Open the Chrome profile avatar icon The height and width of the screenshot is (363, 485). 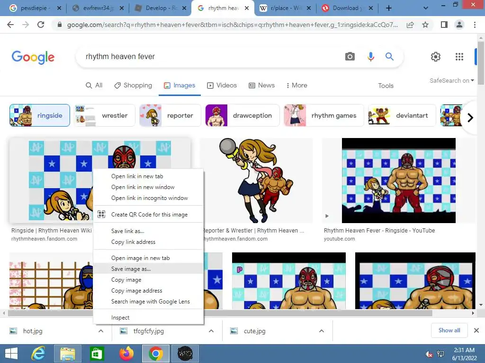click(x=459, y=25)
